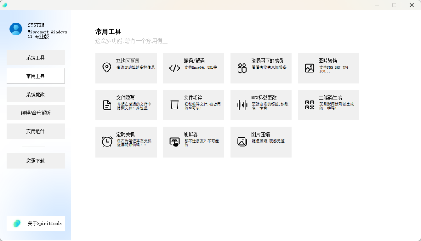Select the 图片转换 picture icon
Screen dimensions: 421x241
(x=310, y=68)
